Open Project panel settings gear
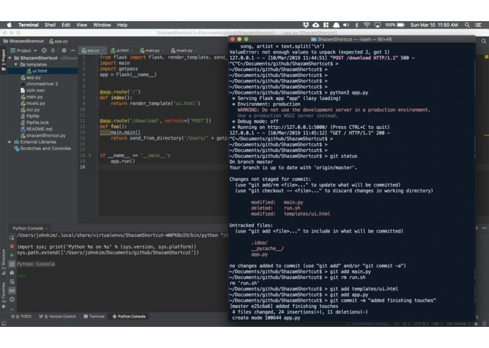 (x=64, y=50)
